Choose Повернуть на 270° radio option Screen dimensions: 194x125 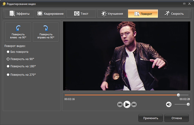(21, 75)
